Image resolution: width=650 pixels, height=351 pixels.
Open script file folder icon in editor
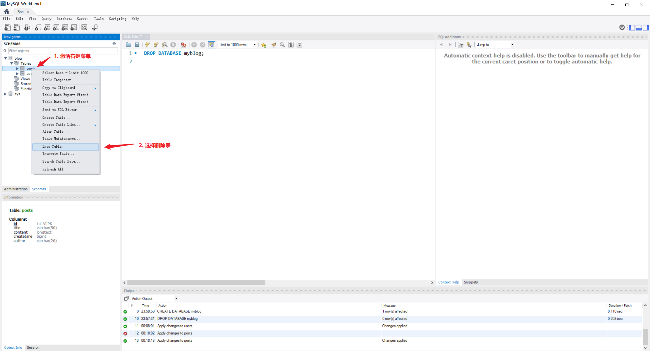pyautogui.click(x=128, y=45)
